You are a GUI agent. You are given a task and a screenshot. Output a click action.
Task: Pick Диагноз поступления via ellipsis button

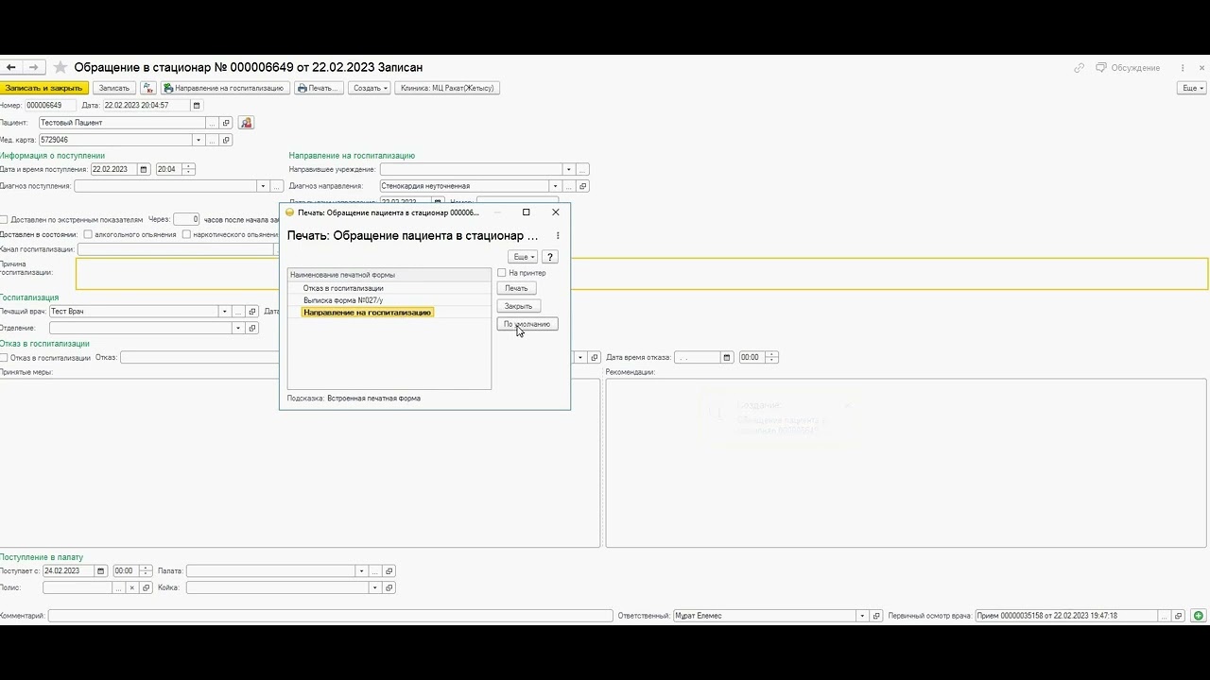click(276, 186)
